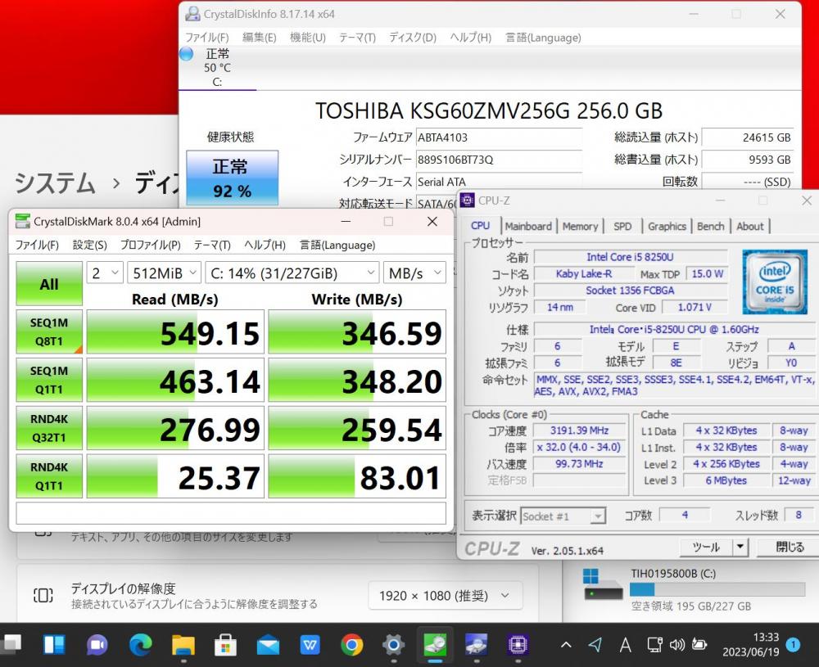Switch to CPU-Z Bench tab
Image resolution: width=819 pixels, height=667 pixels.
click(x=710, y=226)
